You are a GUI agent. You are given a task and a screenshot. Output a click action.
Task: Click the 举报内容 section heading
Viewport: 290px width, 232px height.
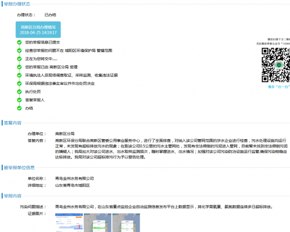[x=13, y=196]
